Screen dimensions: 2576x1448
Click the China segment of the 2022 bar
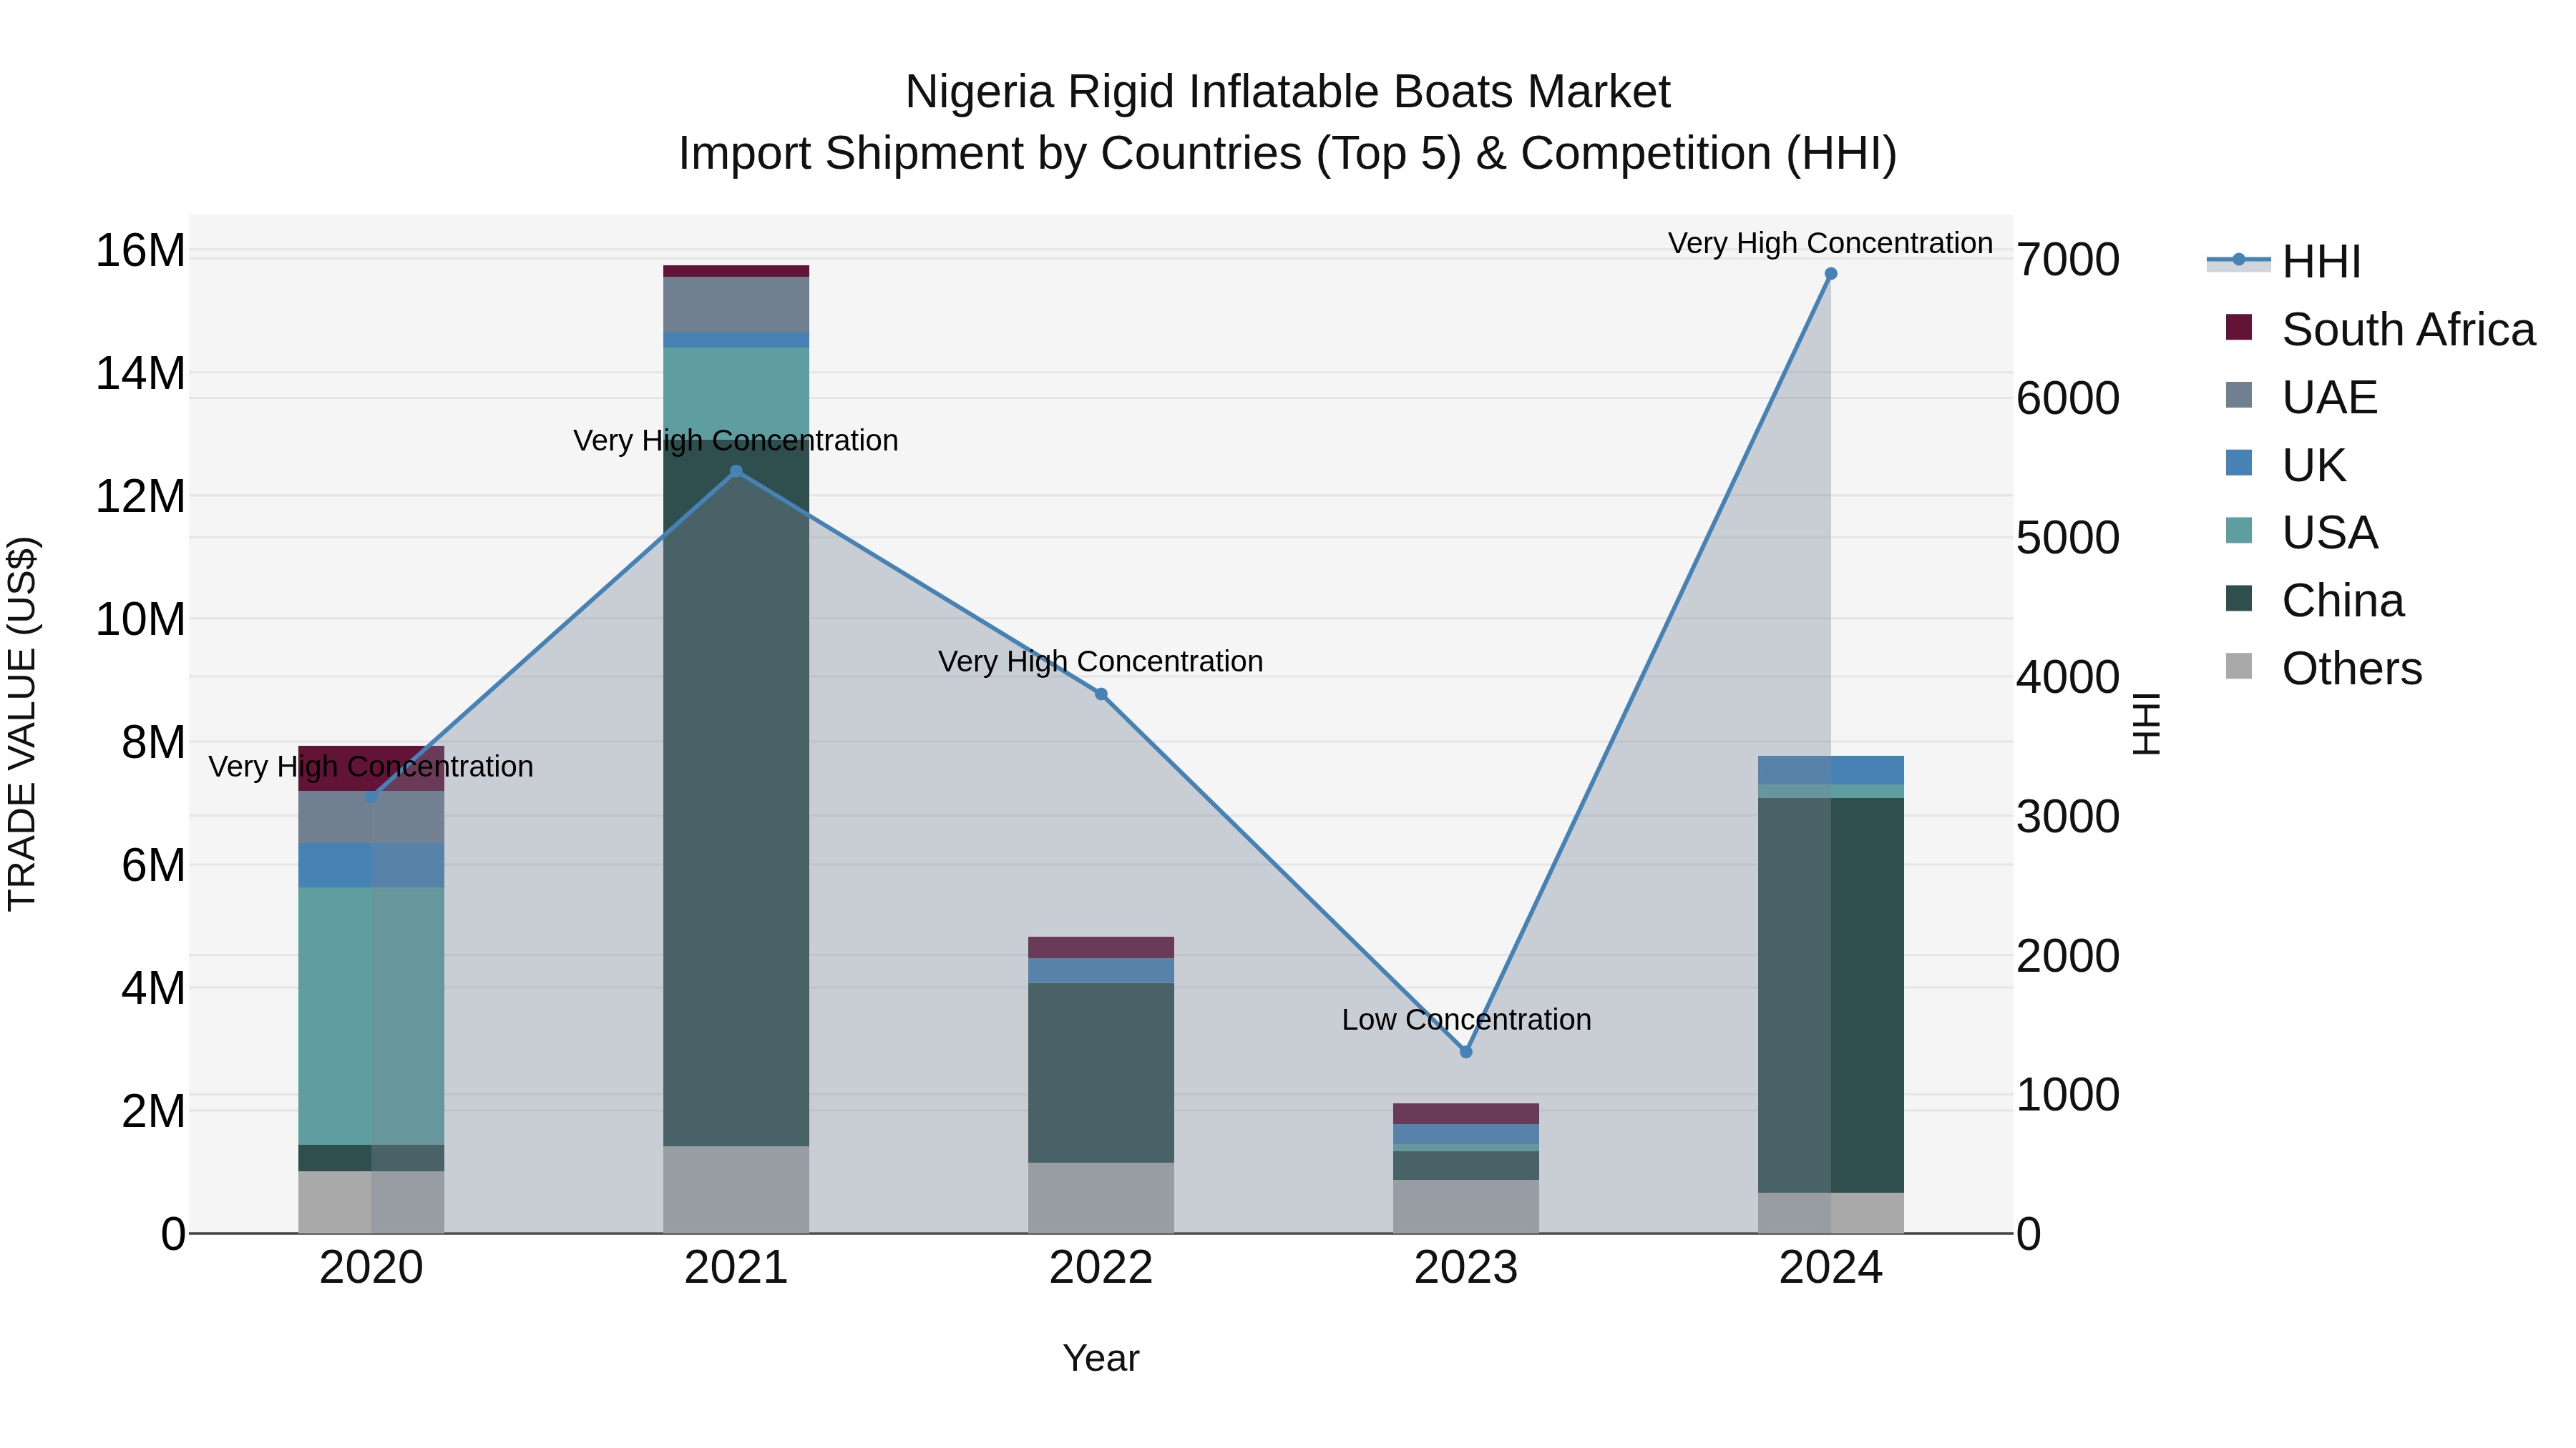pos(1101,1073)
